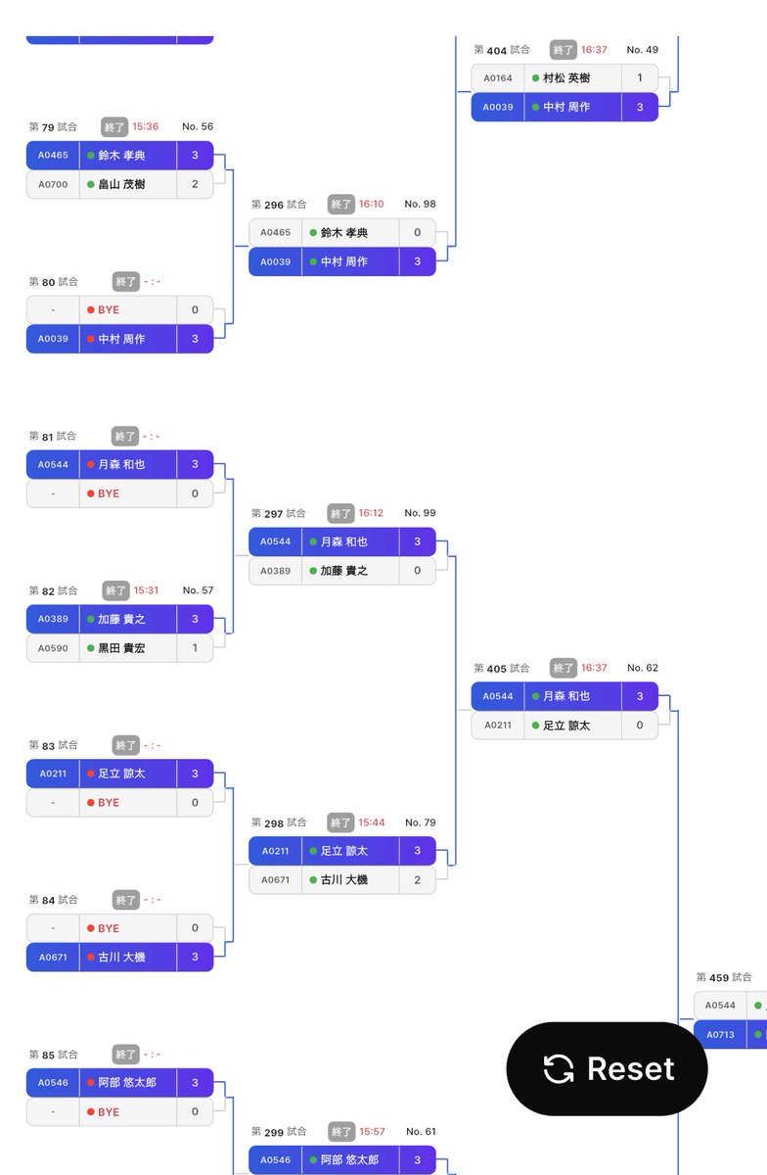This screenshot has width=767, height=1175.
Task: Click the Reset button
Action: point(607,1068)
